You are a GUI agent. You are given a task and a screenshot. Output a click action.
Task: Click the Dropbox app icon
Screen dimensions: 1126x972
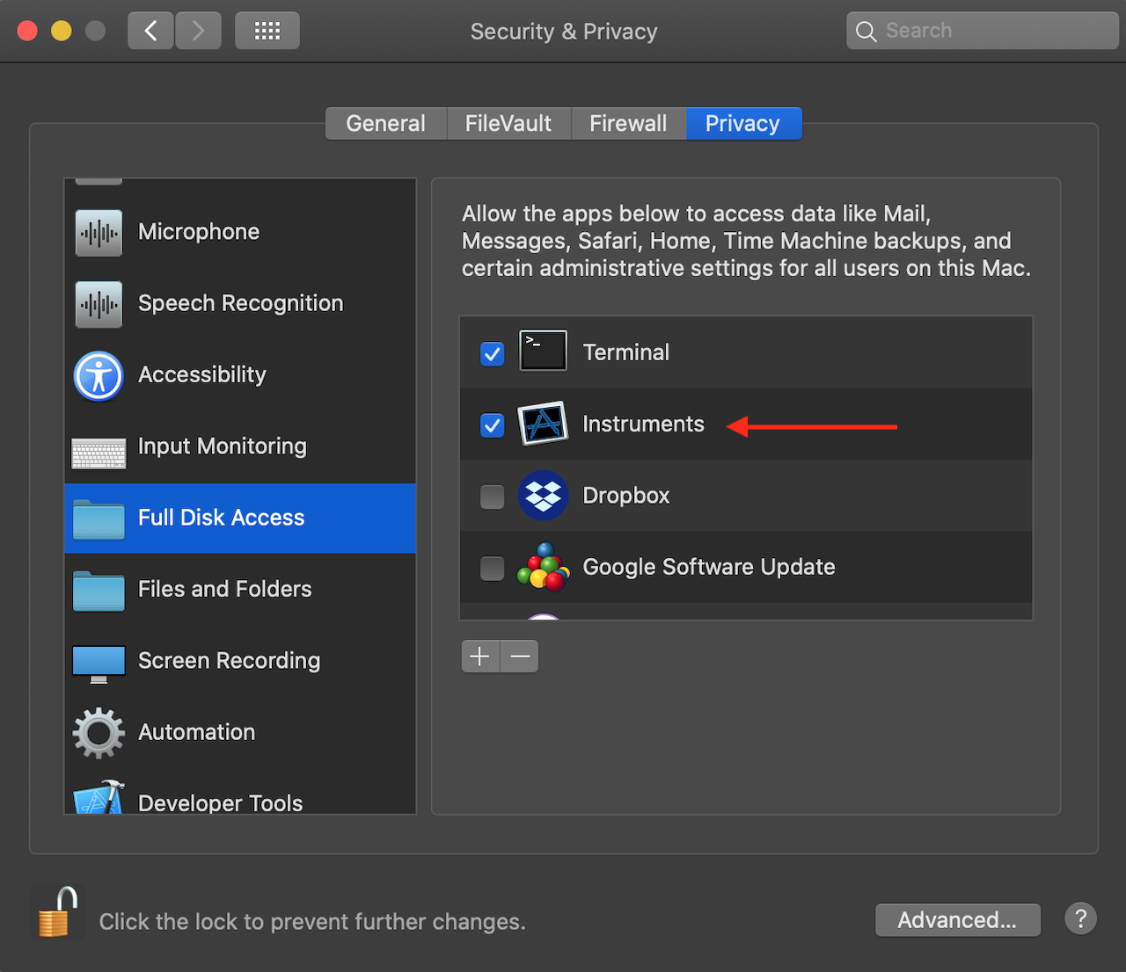coord(543,495)
